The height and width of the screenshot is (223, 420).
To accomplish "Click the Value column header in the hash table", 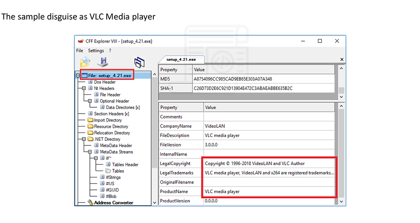I will (x=264, y=70).
